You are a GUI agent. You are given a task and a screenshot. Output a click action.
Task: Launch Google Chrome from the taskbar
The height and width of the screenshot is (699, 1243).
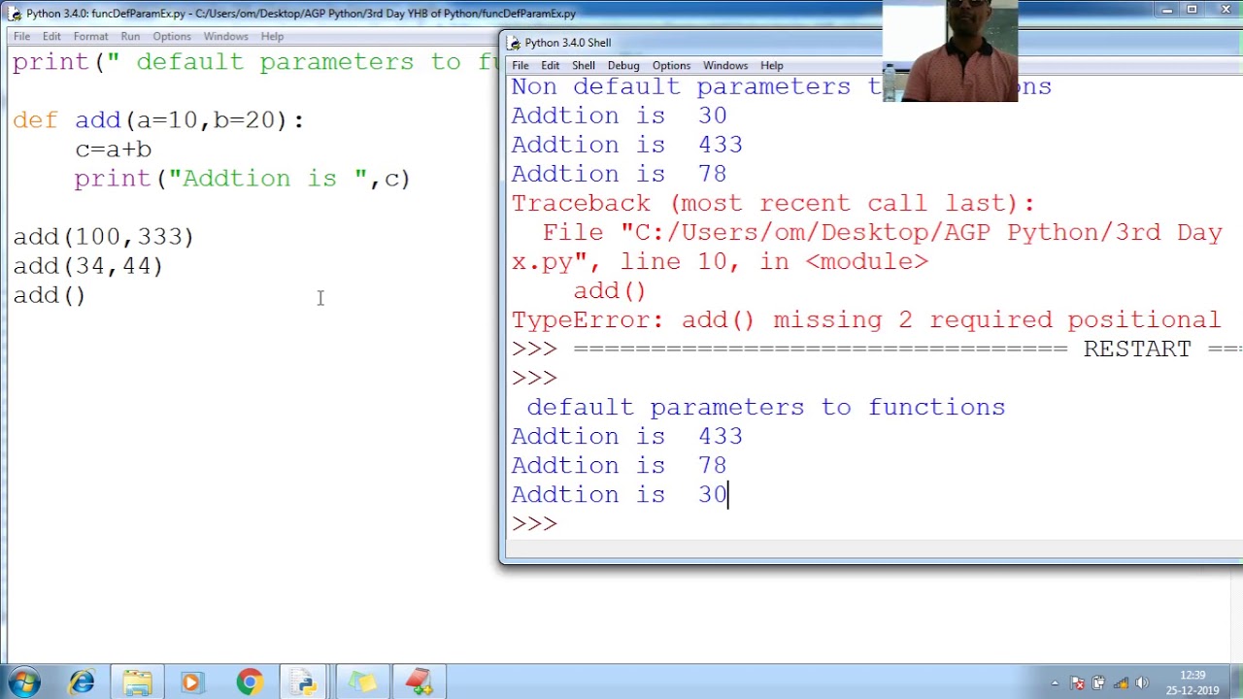tap(250, 682)
